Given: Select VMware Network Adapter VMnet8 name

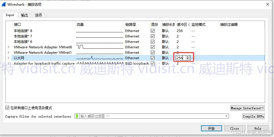Looking at the screenshot, I should point(43,47).
